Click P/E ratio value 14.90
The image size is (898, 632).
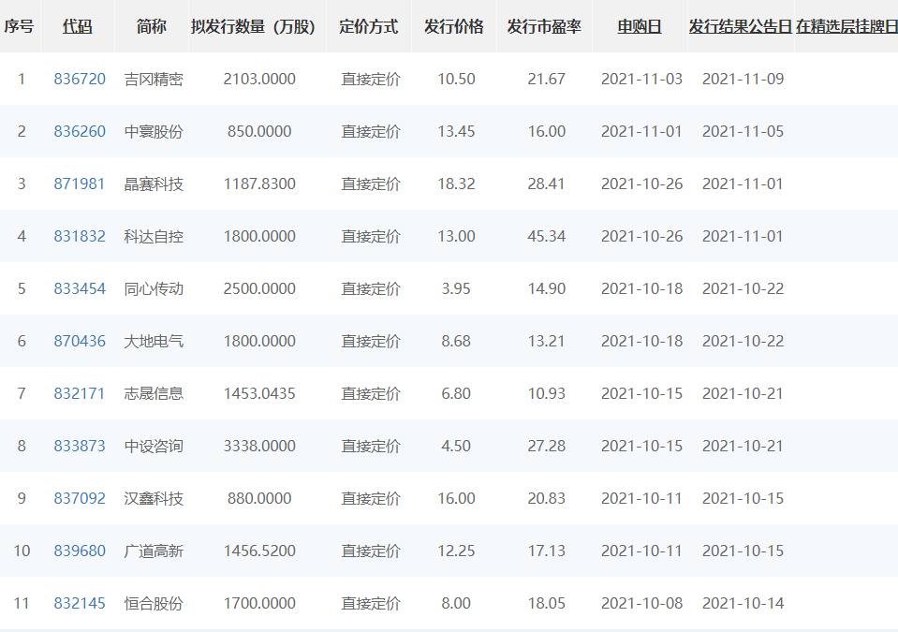[x=546, y=288]
